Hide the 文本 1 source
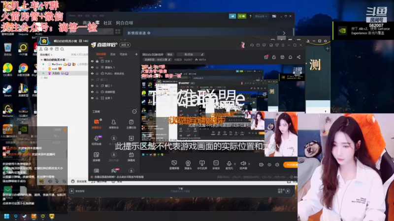 click(92, 61)
